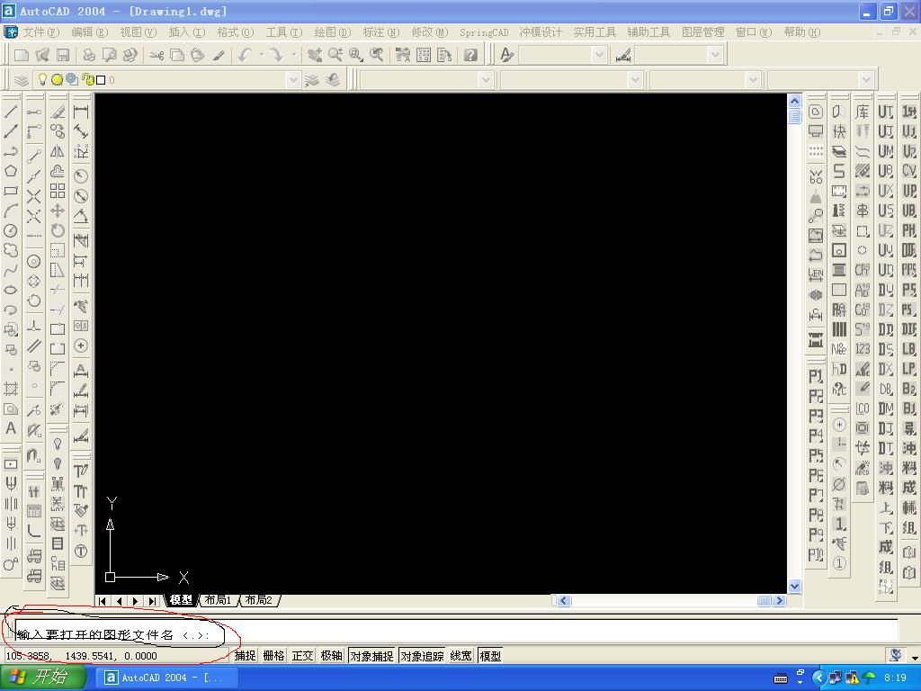Viewport: 921px width, 691px height.
Task: Click the P5 toolbar icon
Action: tap(816, 455)
